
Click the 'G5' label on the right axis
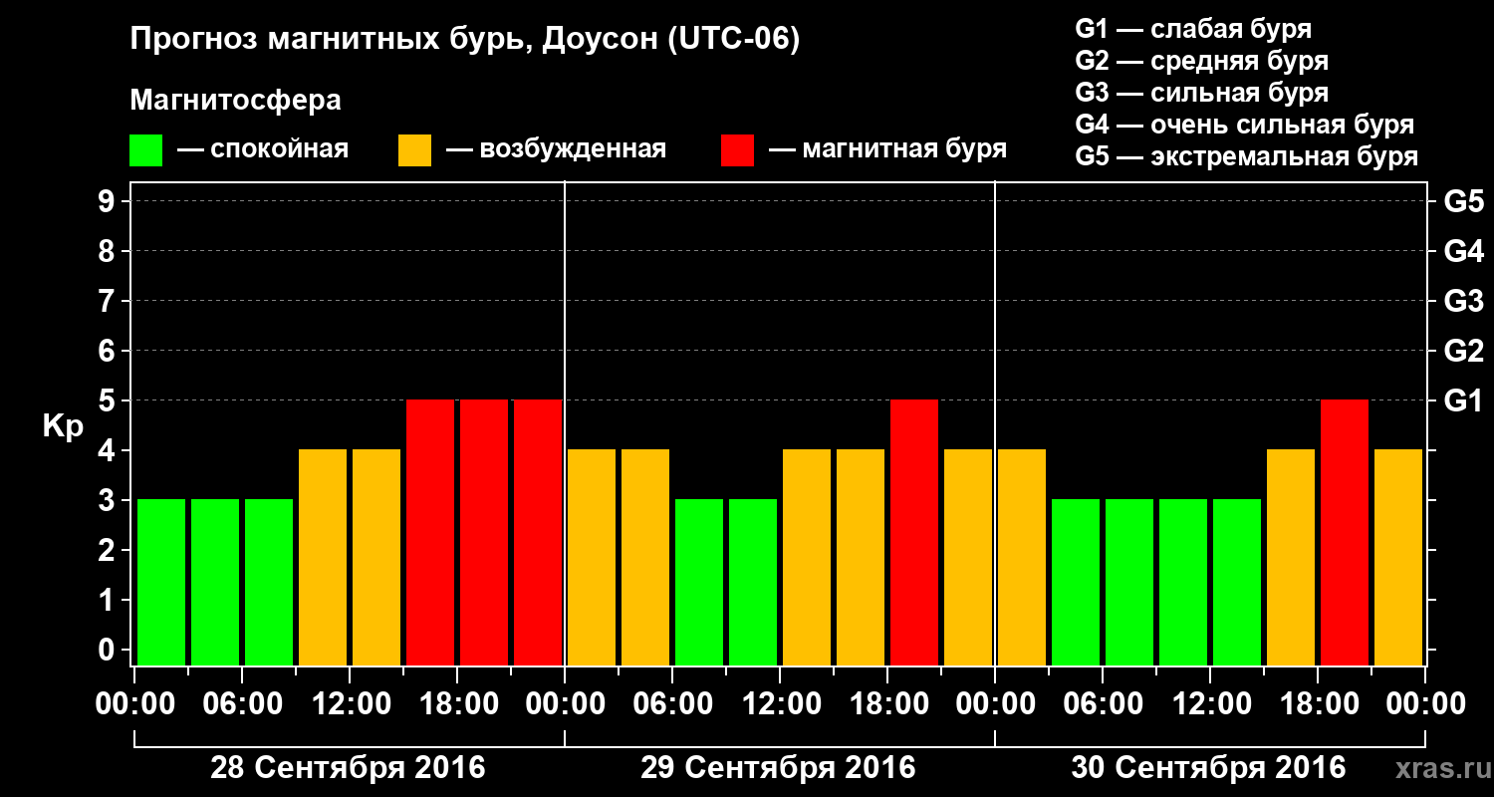point(1463,201)
